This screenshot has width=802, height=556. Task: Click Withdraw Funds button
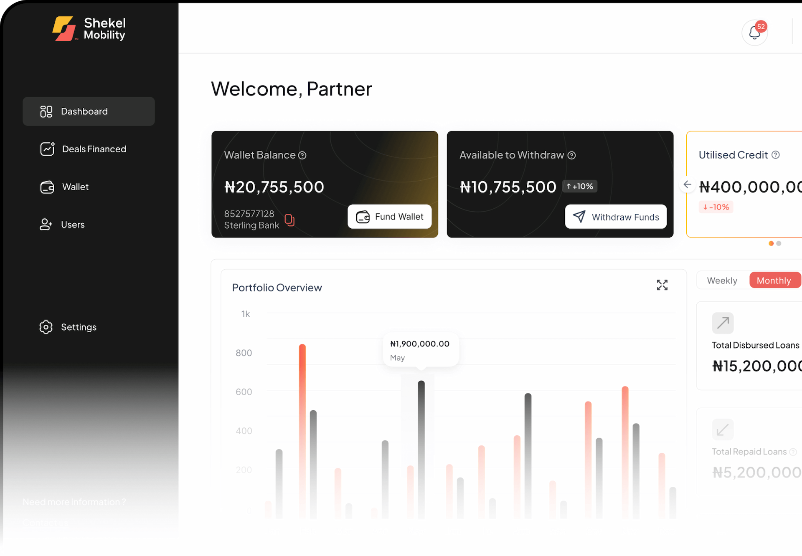point(616,217)
